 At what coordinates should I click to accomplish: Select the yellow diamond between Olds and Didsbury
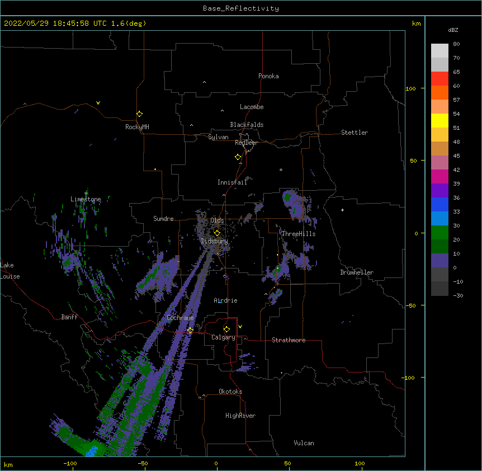pyautogui.click(x=217, y=233)
